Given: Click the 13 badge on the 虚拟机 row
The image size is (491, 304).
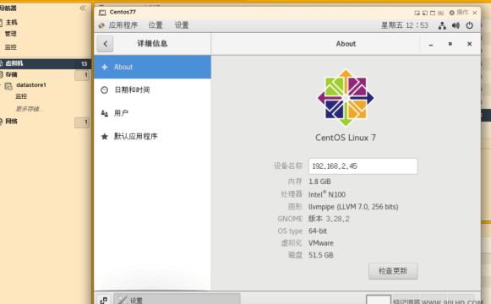Looking at the screenshot, I should [x=84, y=63].
